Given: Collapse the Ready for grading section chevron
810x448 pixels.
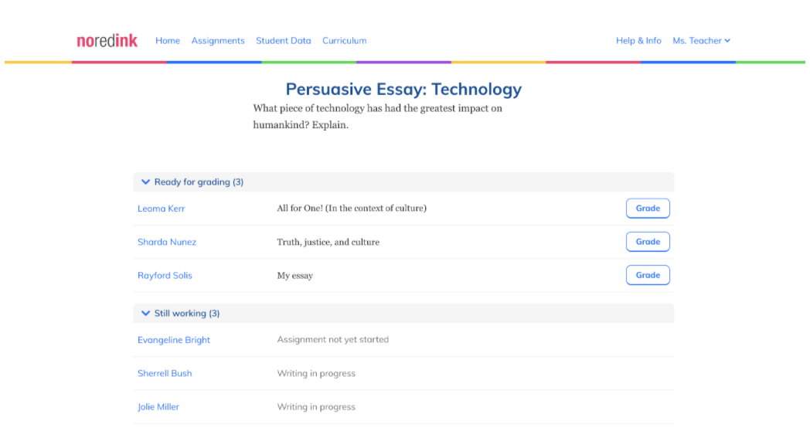Looking at the screenshot, I should pos(145,182).
